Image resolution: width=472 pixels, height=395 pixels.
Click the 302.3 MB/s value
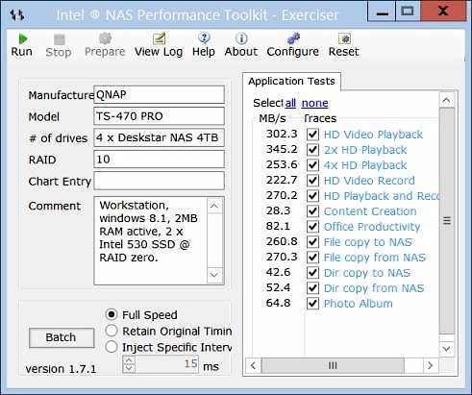pos(282,134)
